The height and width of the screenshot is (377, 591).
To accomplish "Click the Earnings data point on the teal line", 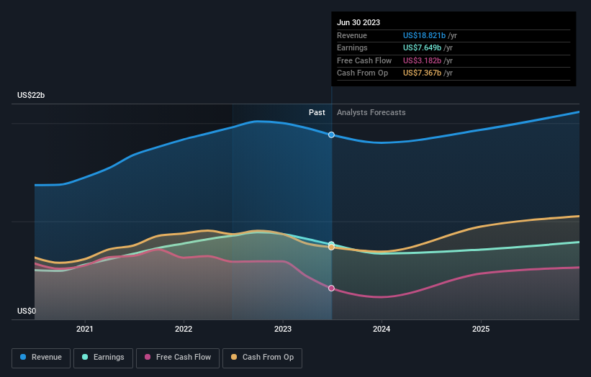I will coord(331,244).
